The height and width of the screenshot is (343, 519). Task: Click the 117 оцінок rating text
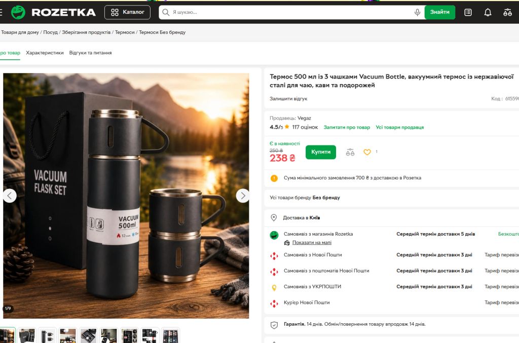point(305,127)
